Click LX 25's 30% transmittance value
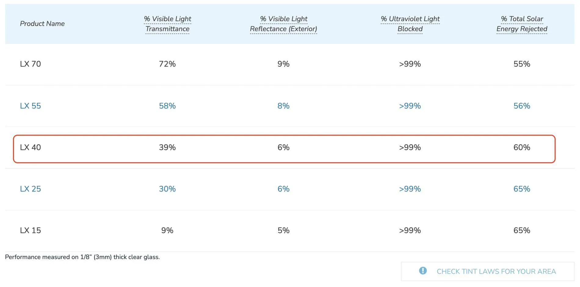Image resolution: width=580 pixels, height=287 pixels. 167,189
